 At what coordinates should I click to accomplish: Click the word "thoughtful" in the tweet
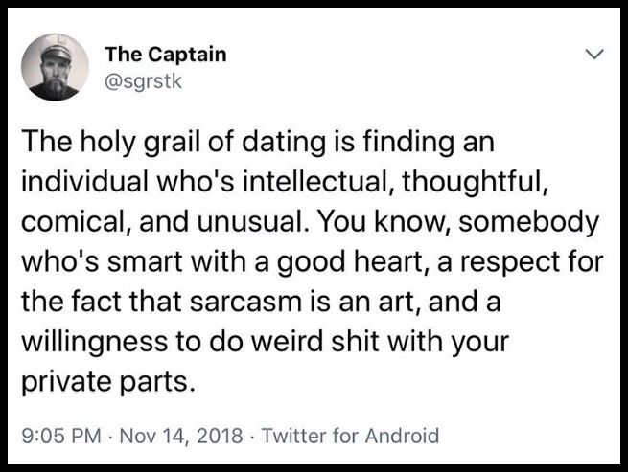point(472,183)
